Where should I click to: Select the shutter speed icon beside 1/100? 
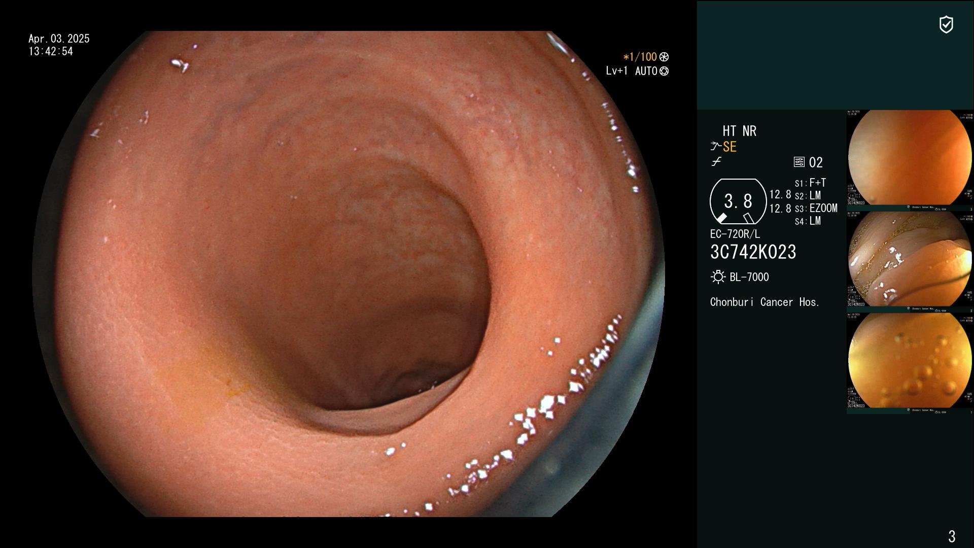click(664, 57)
